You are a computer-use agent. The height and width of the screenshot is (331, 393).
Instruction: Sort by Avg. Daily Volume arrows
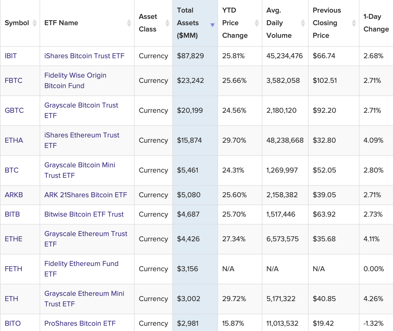[303, 23]
